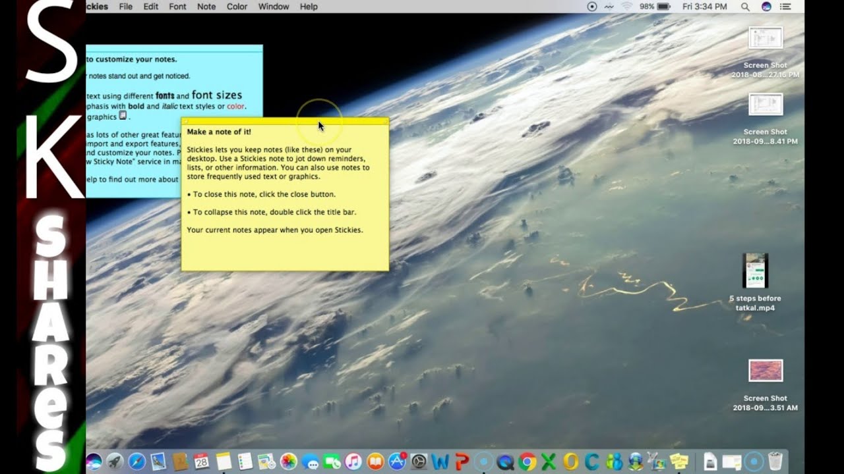Open Contacts book in the Dock
This screenshot has width=844, height=474.
(x=180, y=461)
